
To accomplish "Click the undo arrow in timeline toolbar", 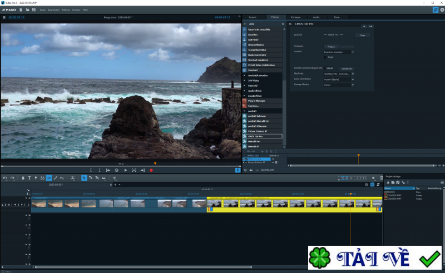I will (x=4, y=178).
